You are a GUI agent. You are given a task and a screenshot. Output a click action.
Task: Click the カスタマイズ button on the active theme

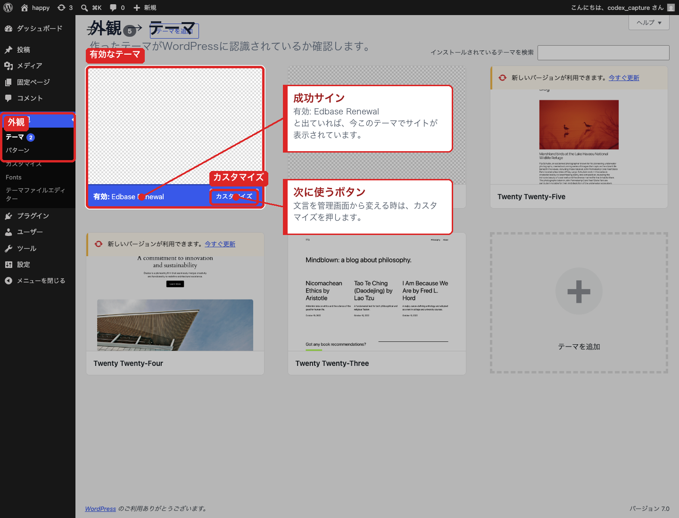click(x=234, y=196)
